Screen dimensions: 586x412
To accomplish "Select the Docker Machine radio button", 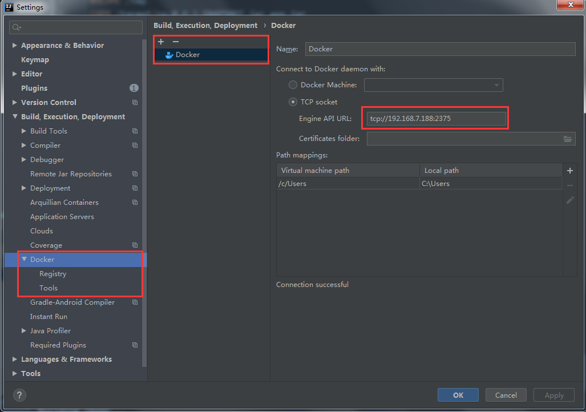I will pos(293,85).
